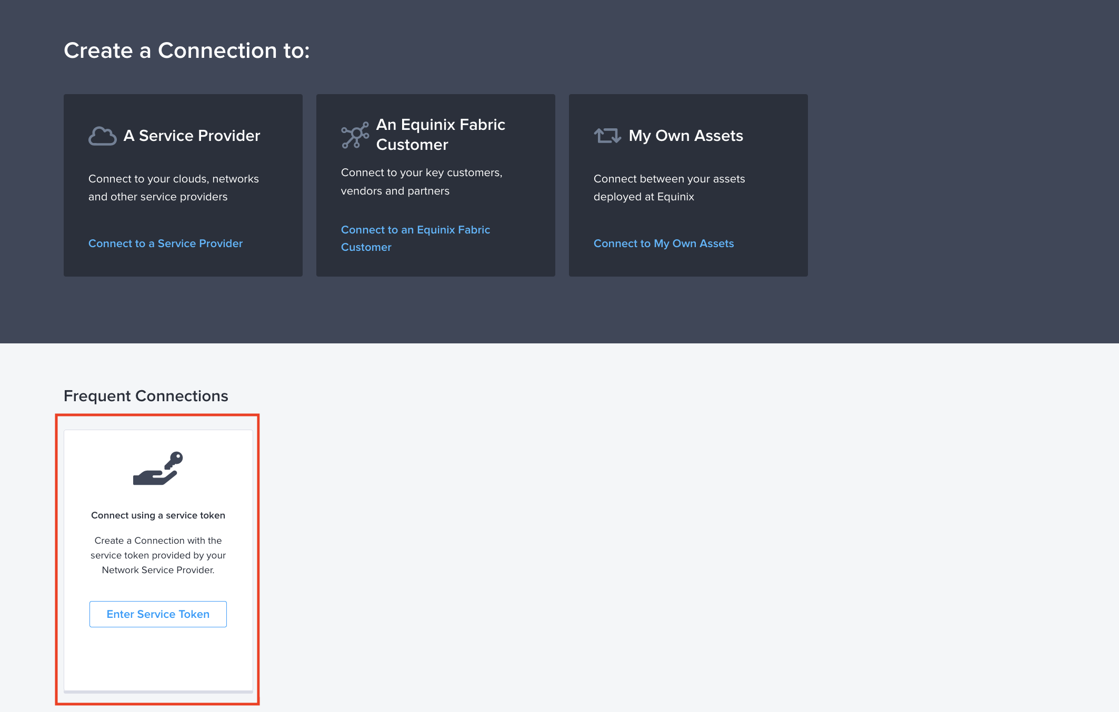Open Connect to an Equinix Fabric Customer link
This screenshot has height=712, width=1119.
tap(415, 238)
